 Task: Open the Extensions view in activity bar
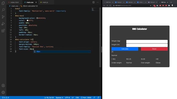[x=3, y=31]
